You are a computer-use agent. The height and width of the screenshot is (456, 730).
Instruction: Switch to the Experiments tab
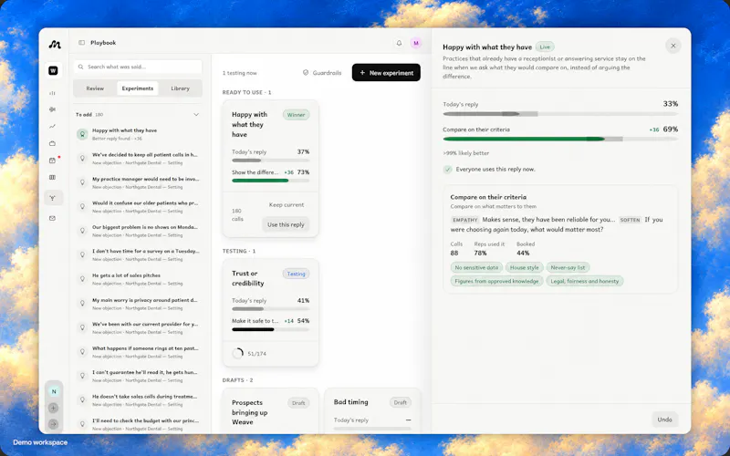(138, 88)
